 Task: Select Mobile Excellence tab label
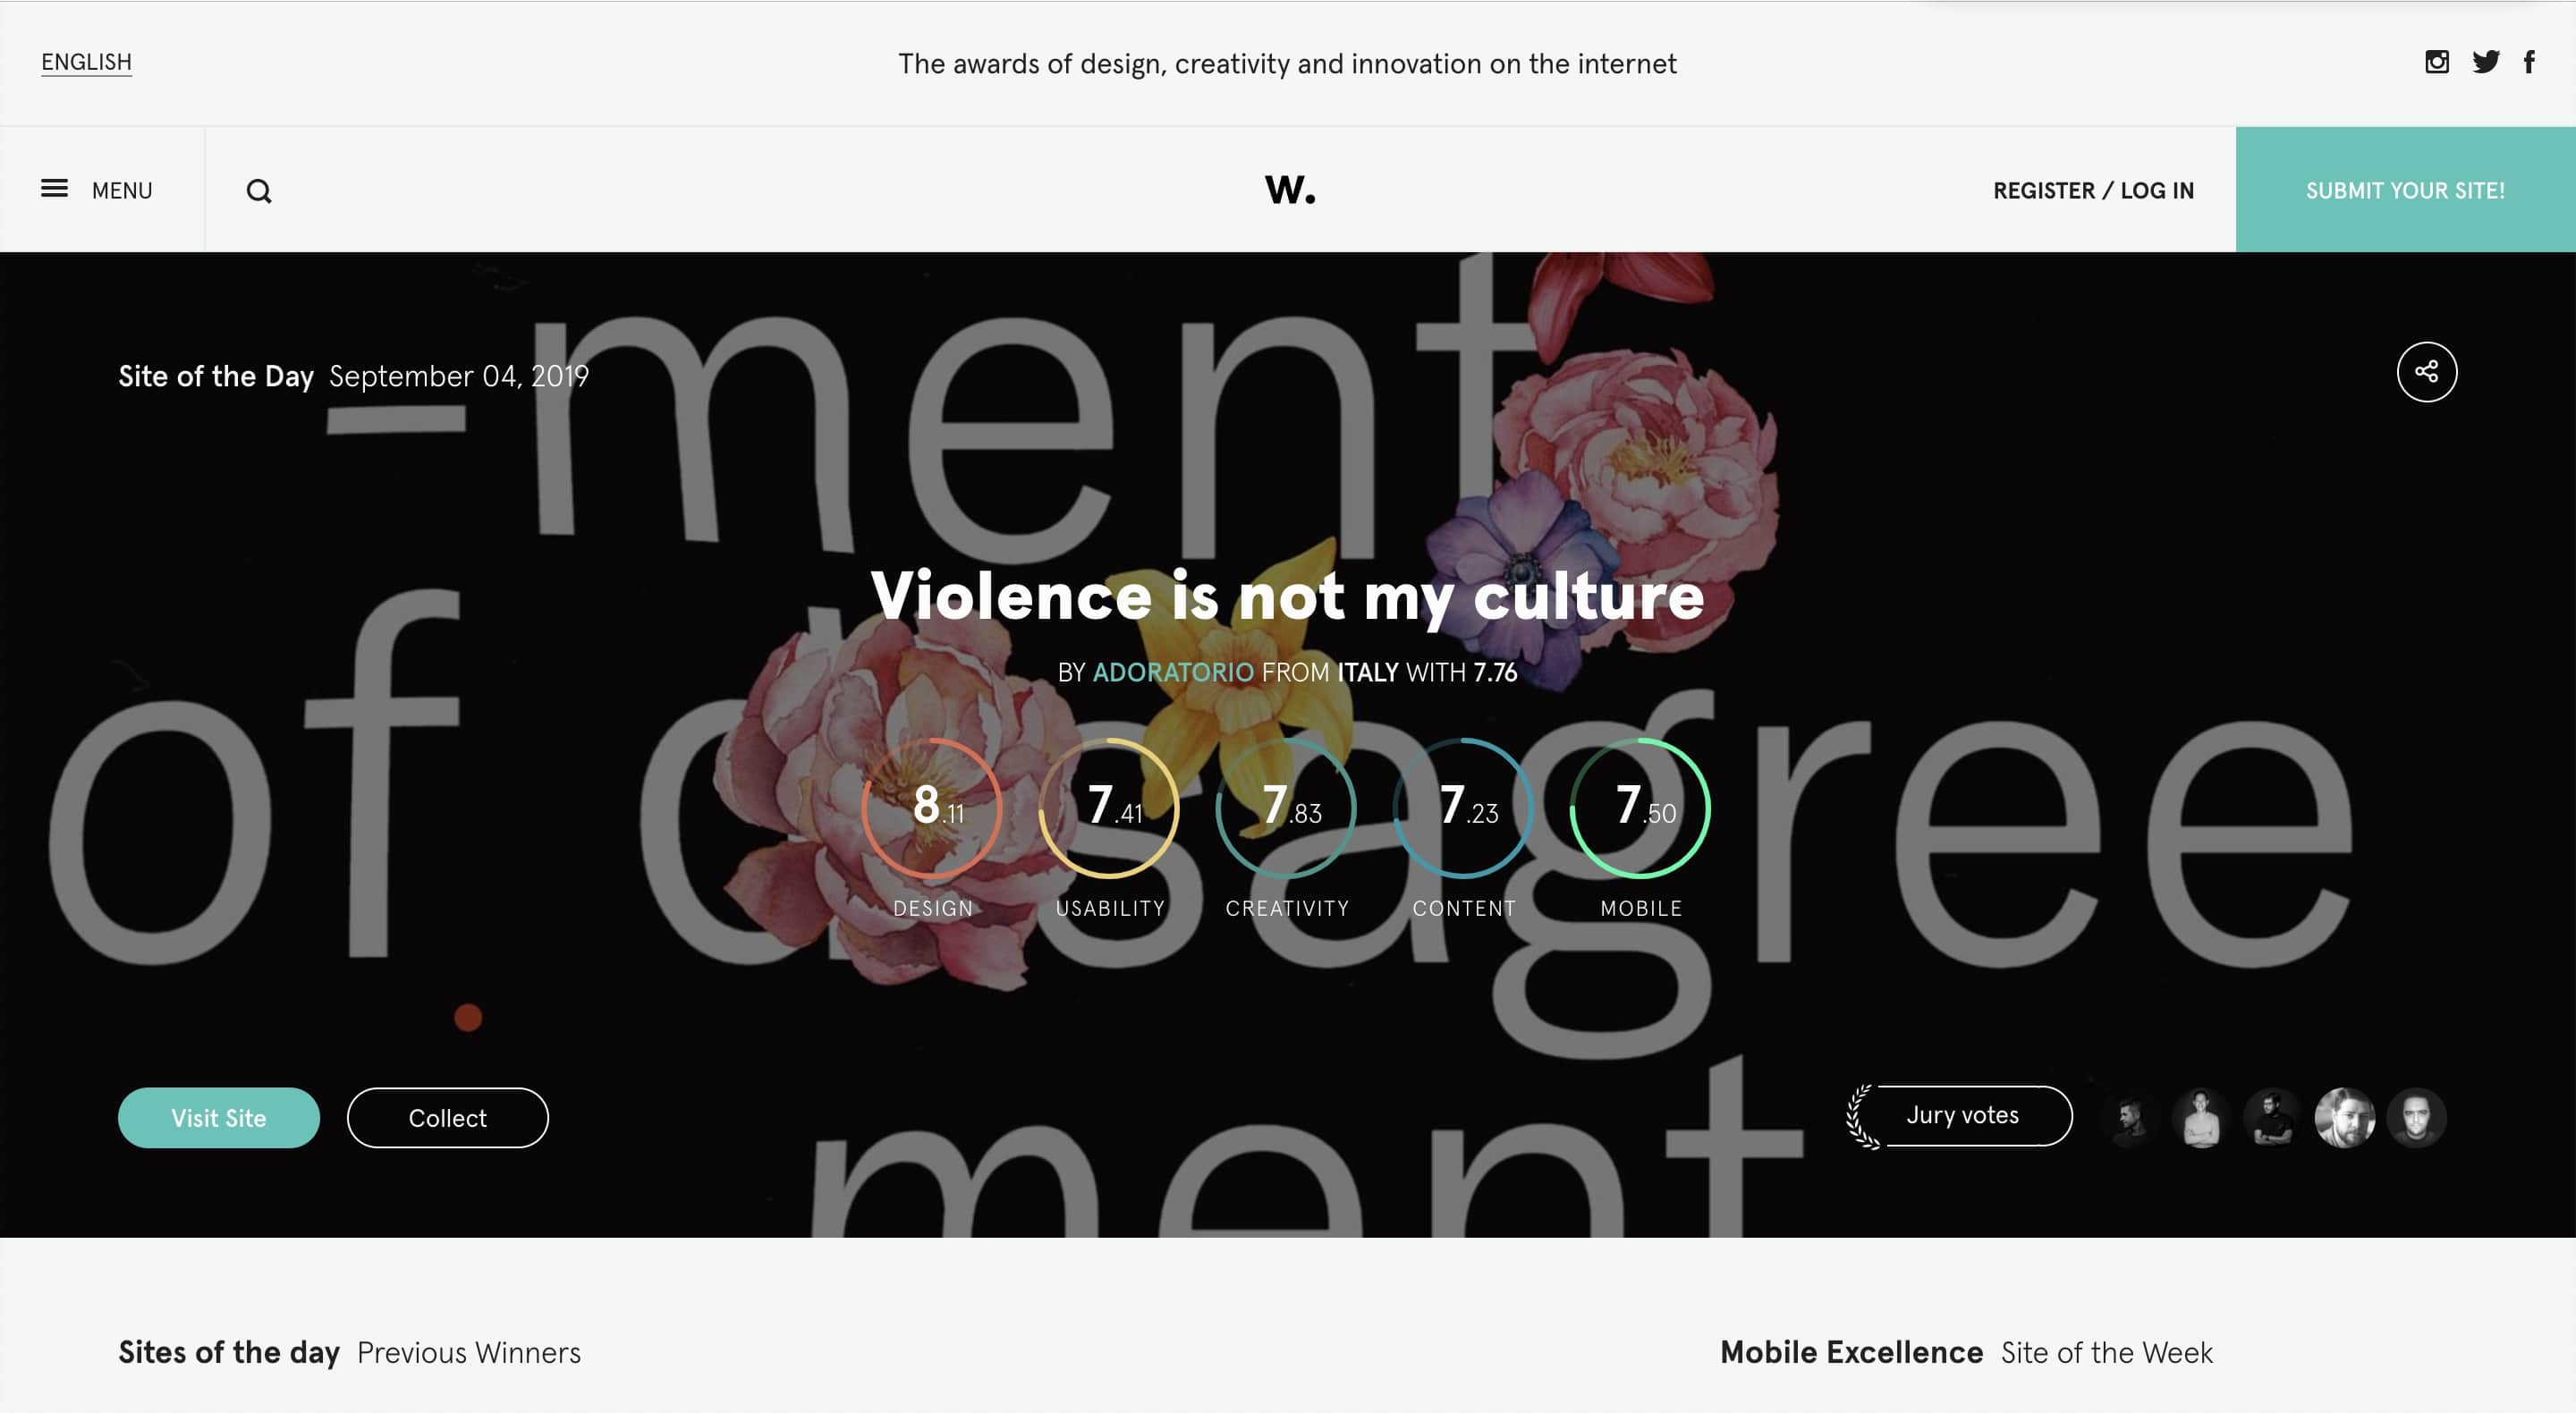click(1851, 1352)
